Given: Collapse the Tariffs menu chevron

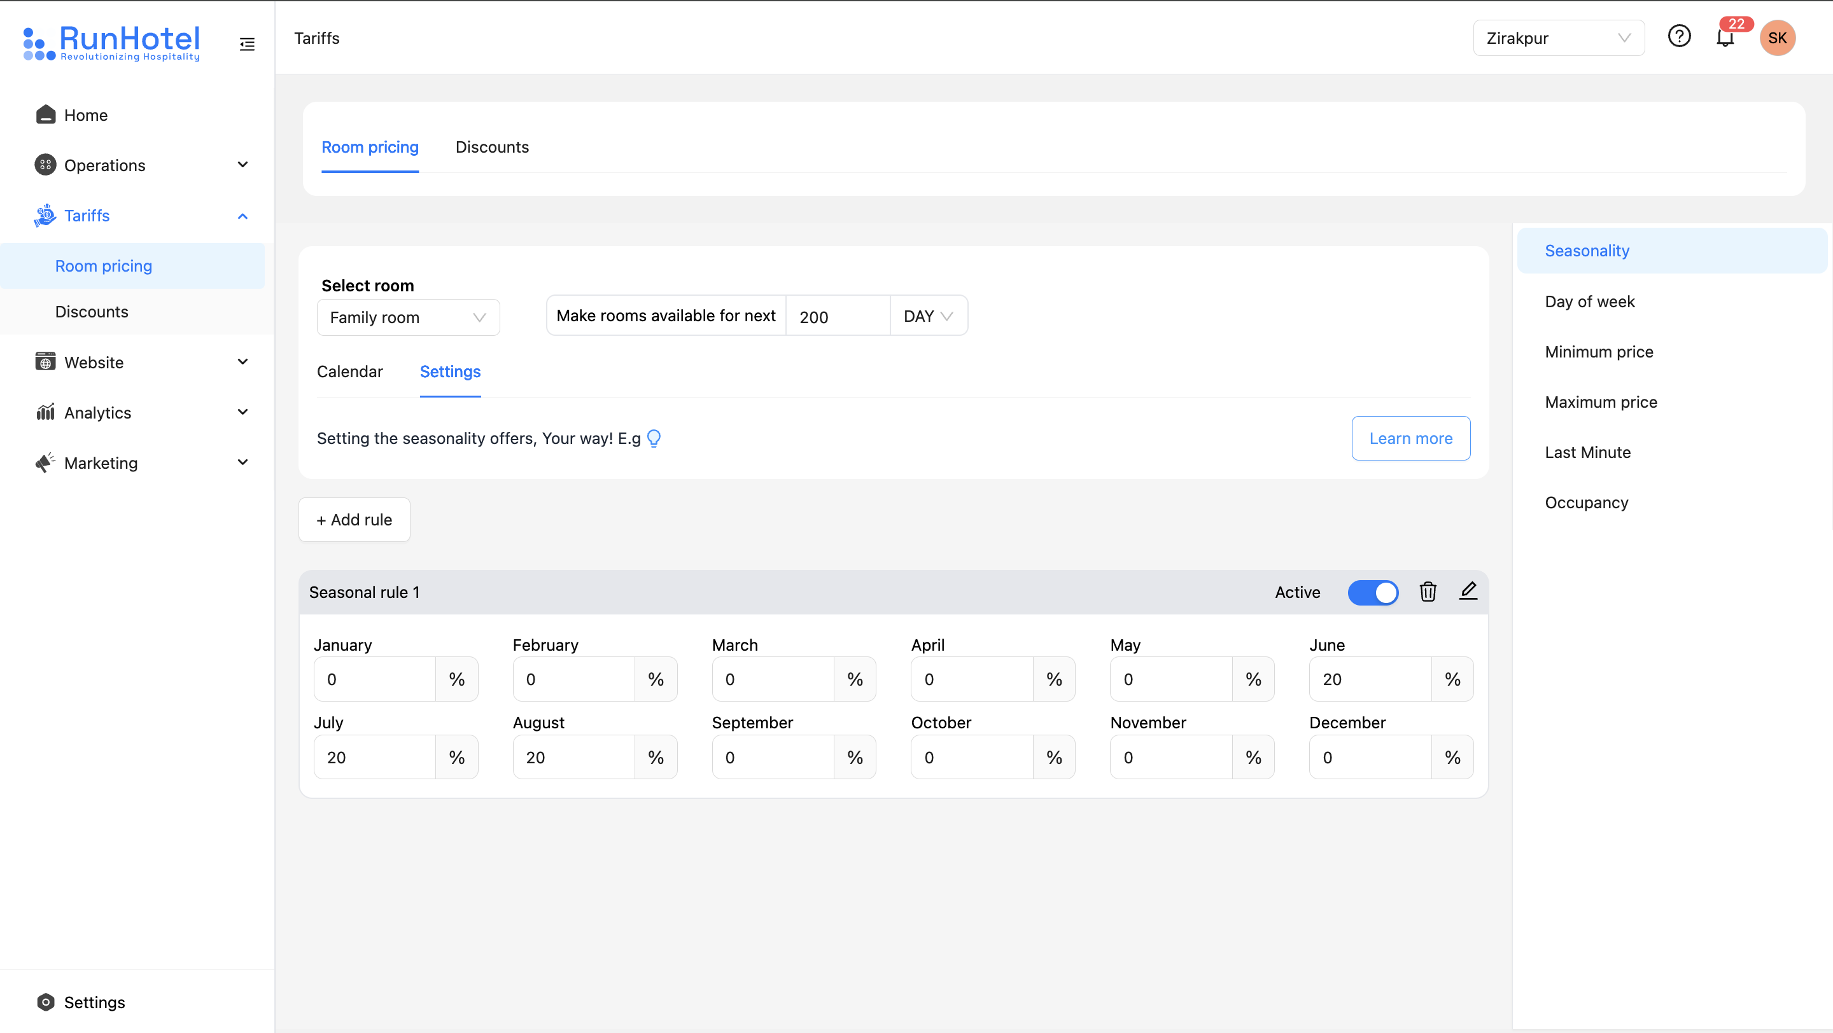Looking at the screenshot, I should 242,216.
